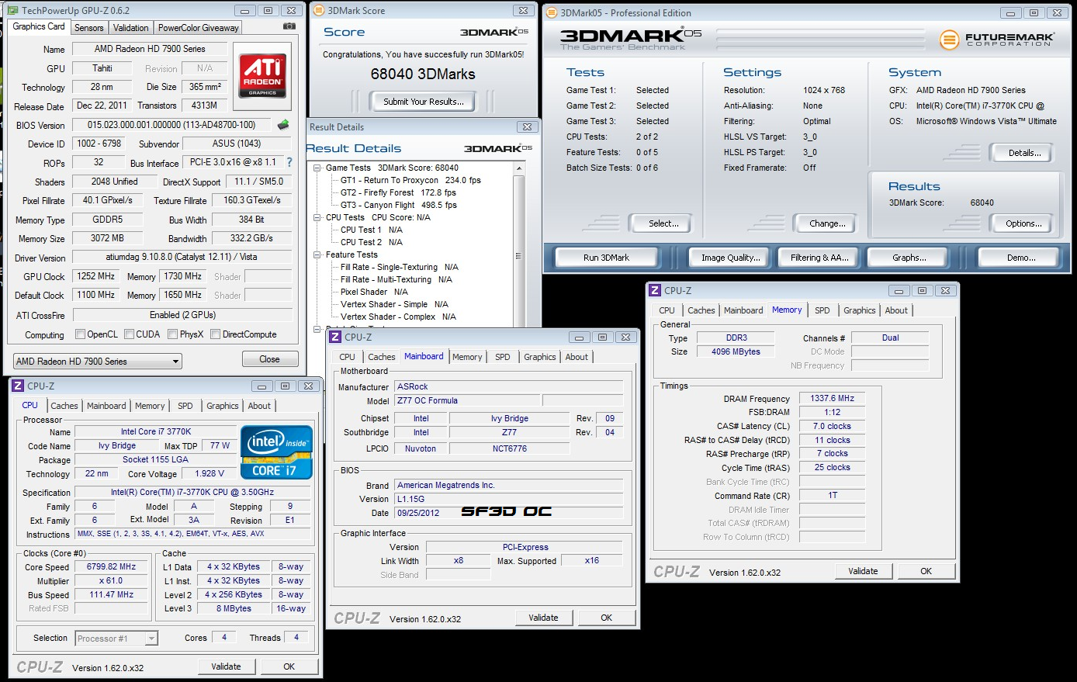Click the Graphs button
This screenshot has width=1077, height=682.
909,258
